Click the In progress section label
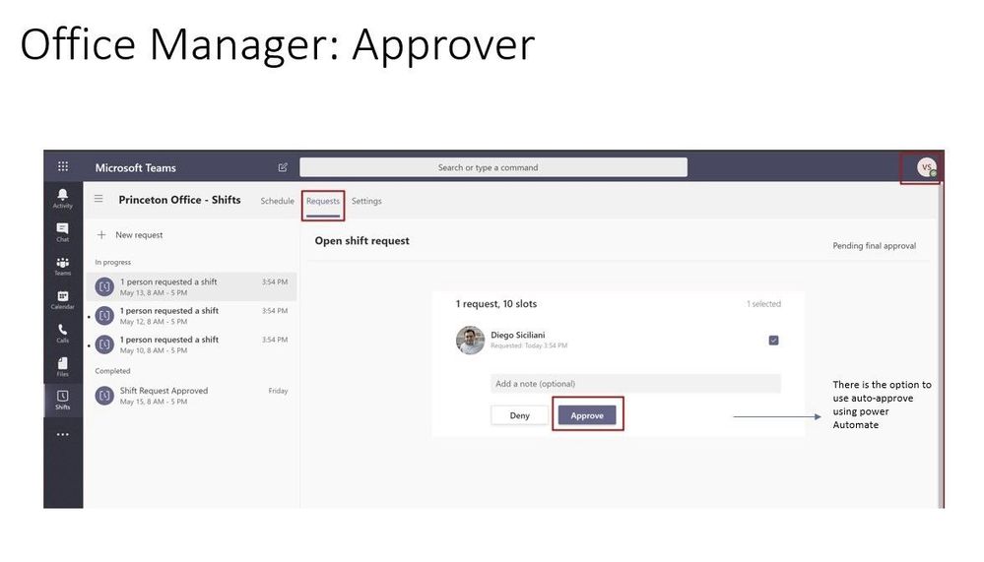 (x=113, y=262)
